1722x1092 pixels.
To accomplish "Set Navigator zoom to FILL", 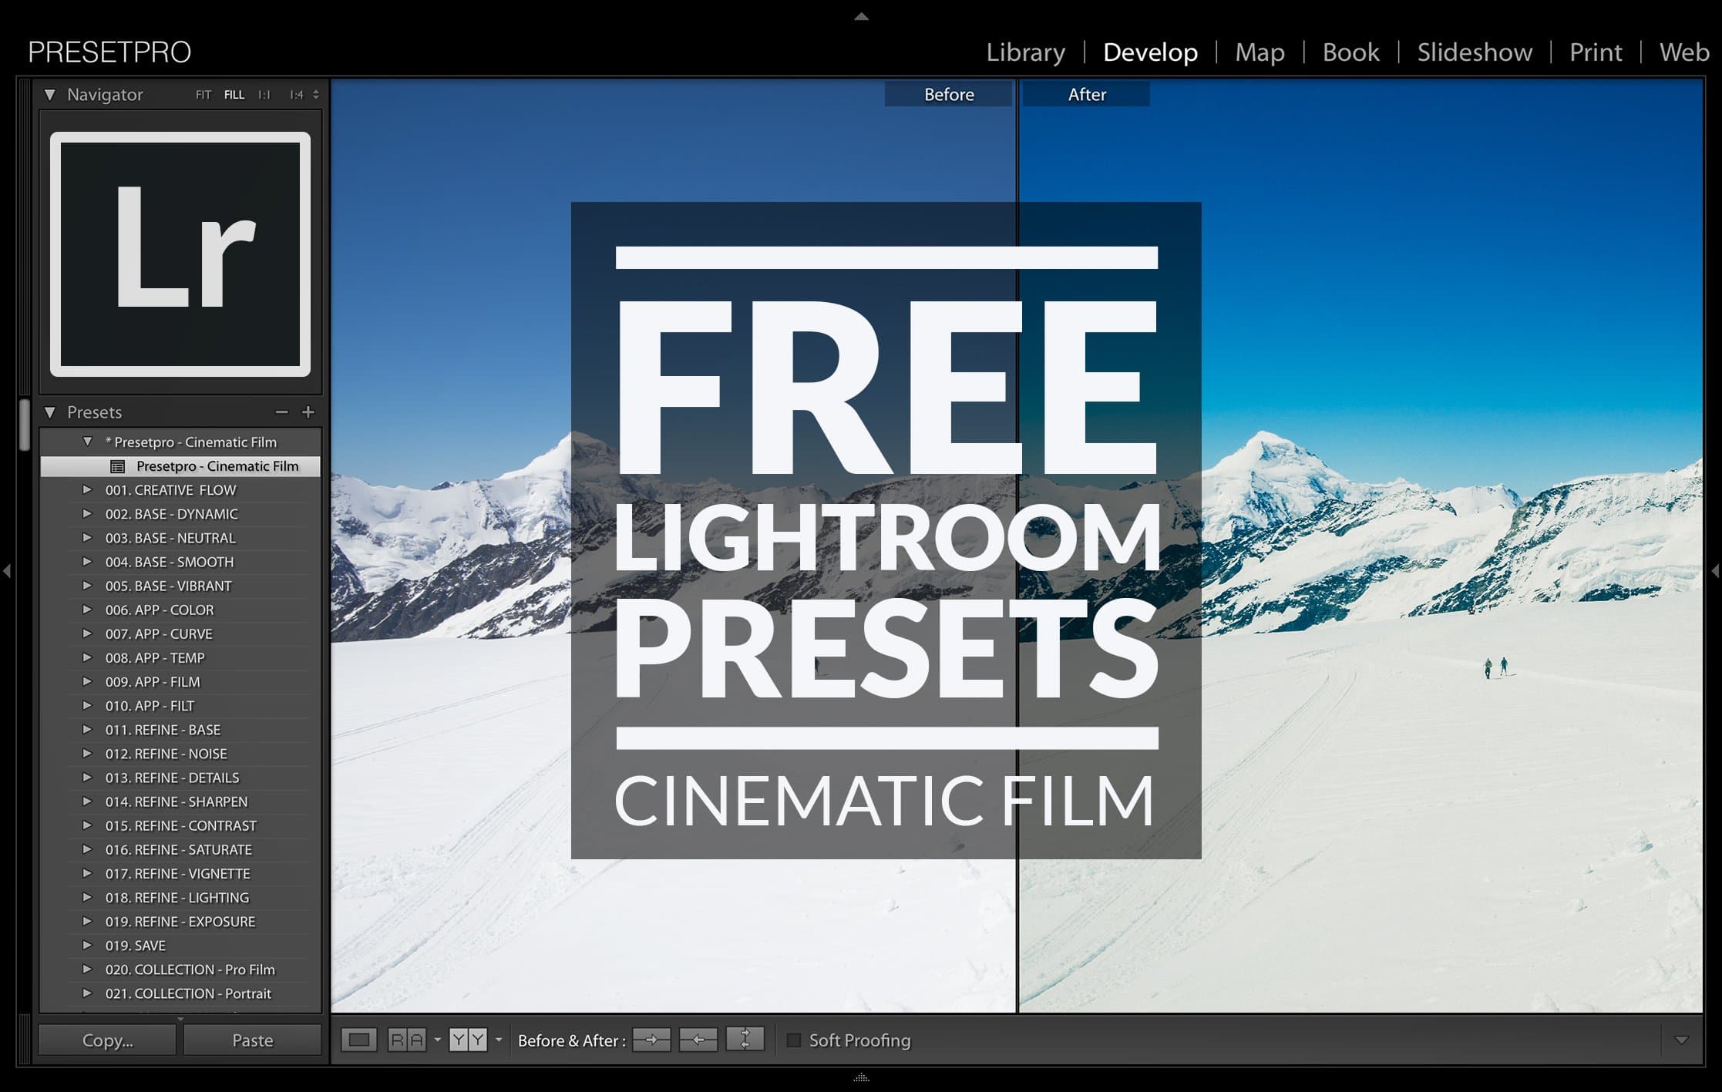I will (x=234, y=95).
